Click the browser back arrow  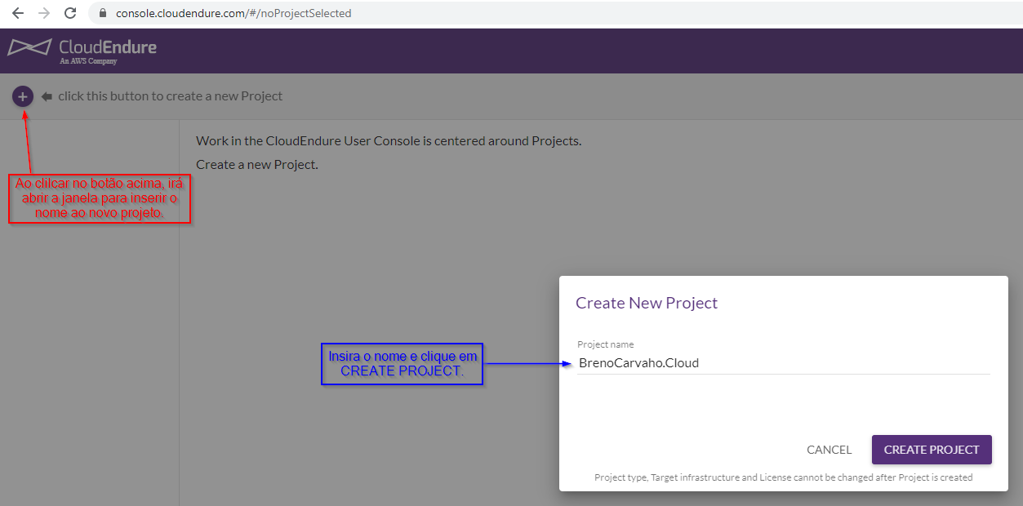[18, 13]
